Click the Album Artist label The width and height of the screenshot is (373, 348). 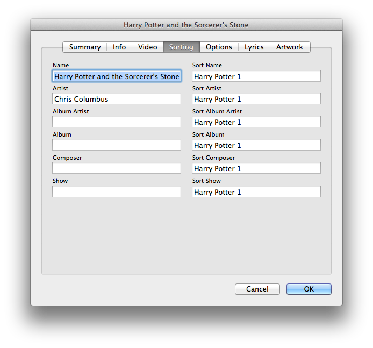(70, 111)
